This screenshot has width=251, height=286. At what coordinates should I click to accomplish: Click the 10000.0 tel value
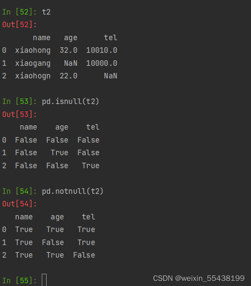[101, 63]
